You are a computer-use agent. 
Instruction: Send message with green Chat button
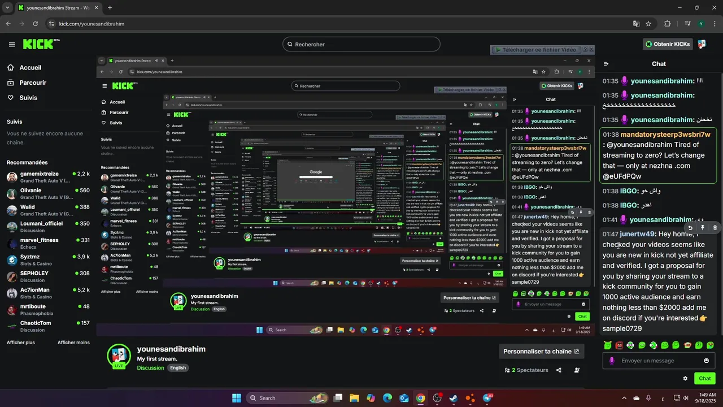[x=705, y=379]
